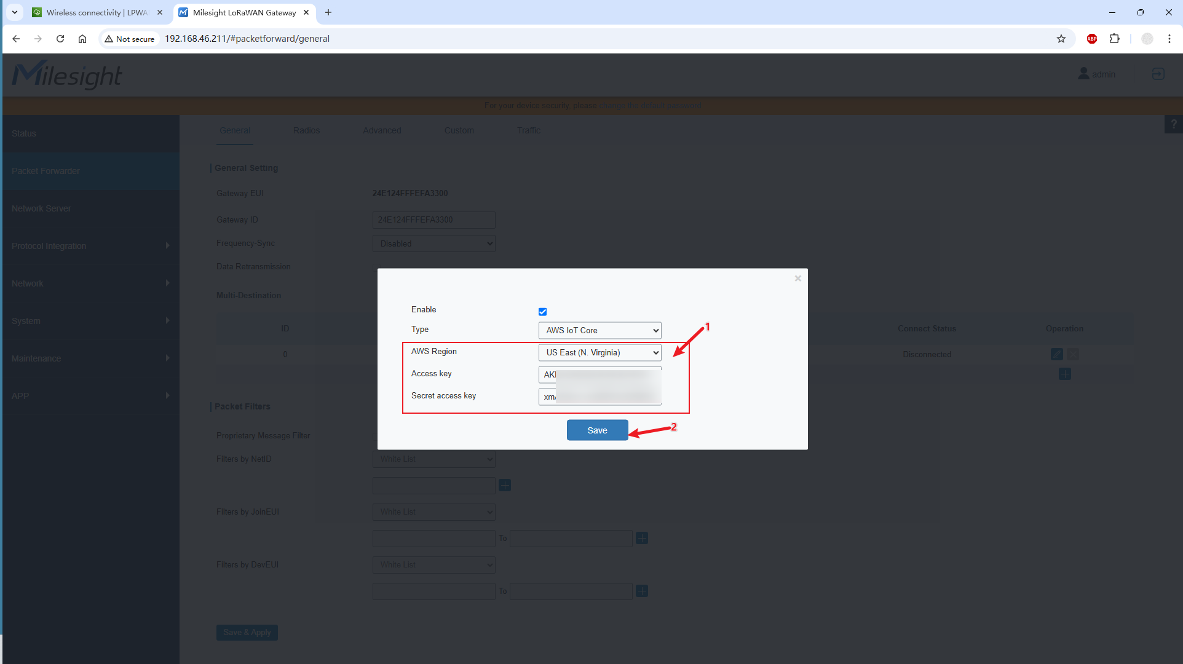Screen dimensions: 1183x664
Task: Open the AWS Region dropdown
Action: pos(599,352)
